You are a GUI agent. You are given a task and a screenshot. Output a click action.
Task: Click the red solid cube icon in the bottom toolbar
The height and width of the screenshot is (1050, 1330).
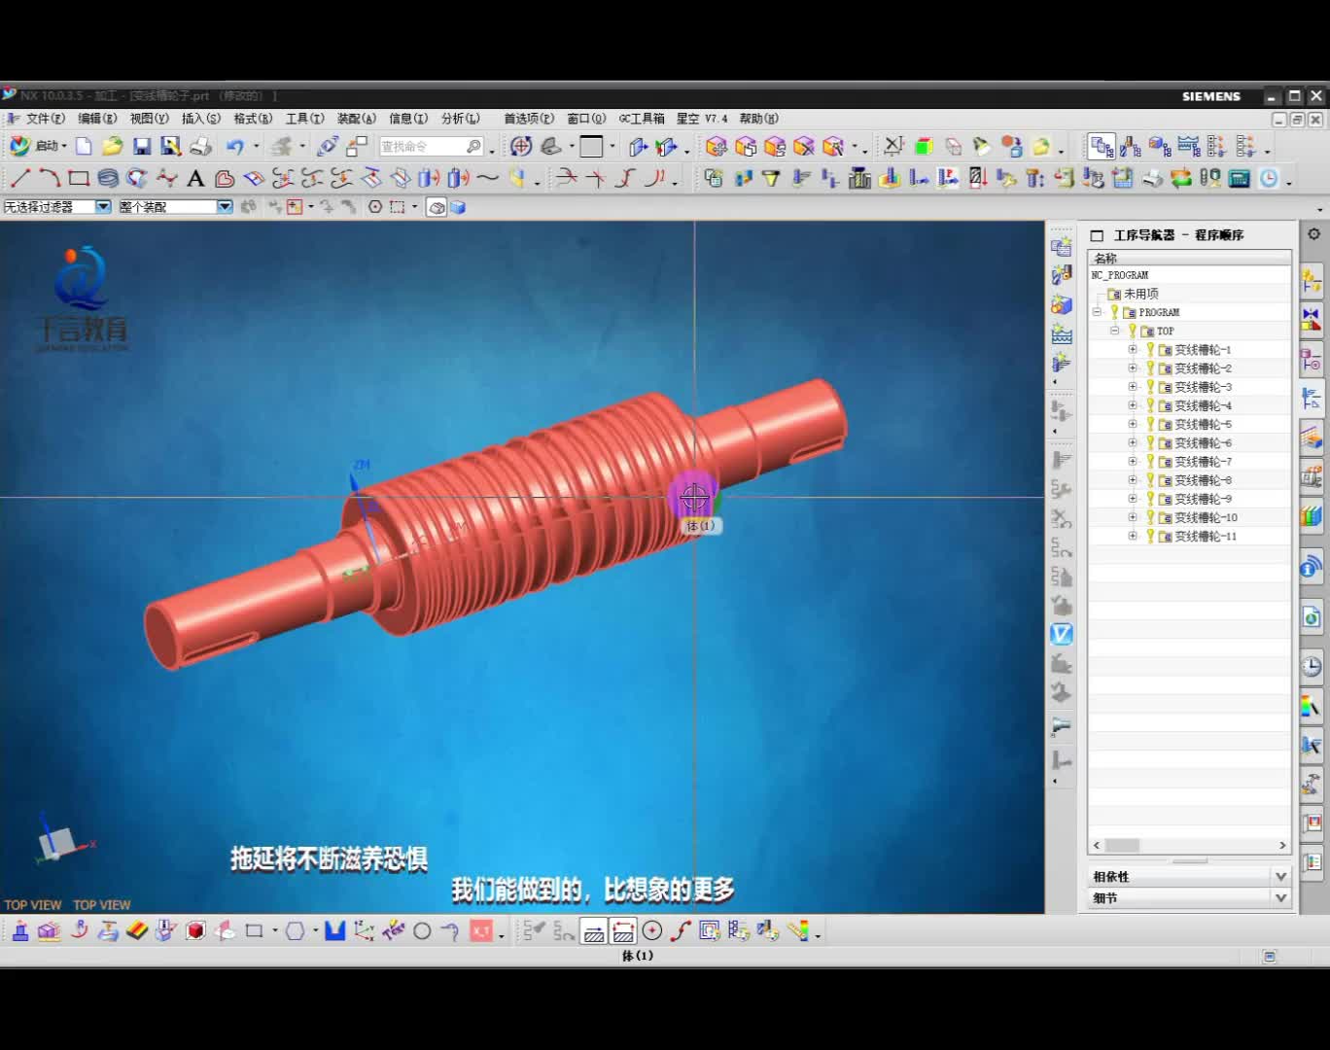pos(195,931)
